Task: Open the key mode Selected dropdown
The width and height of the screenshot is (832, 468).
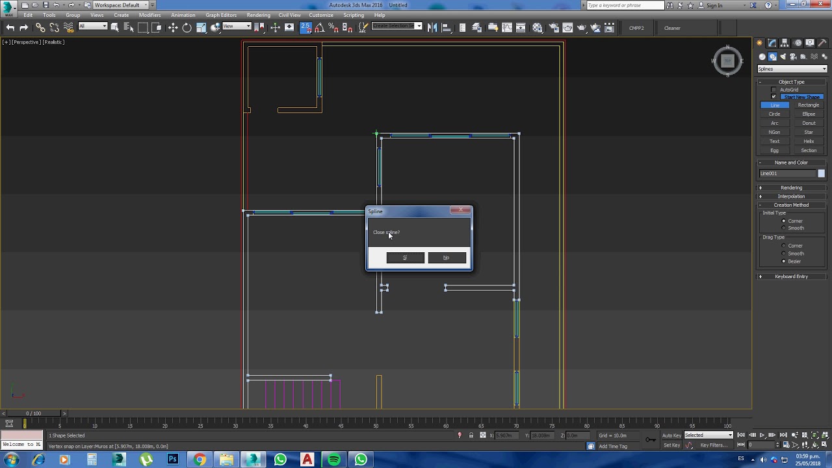Action: 708,435
